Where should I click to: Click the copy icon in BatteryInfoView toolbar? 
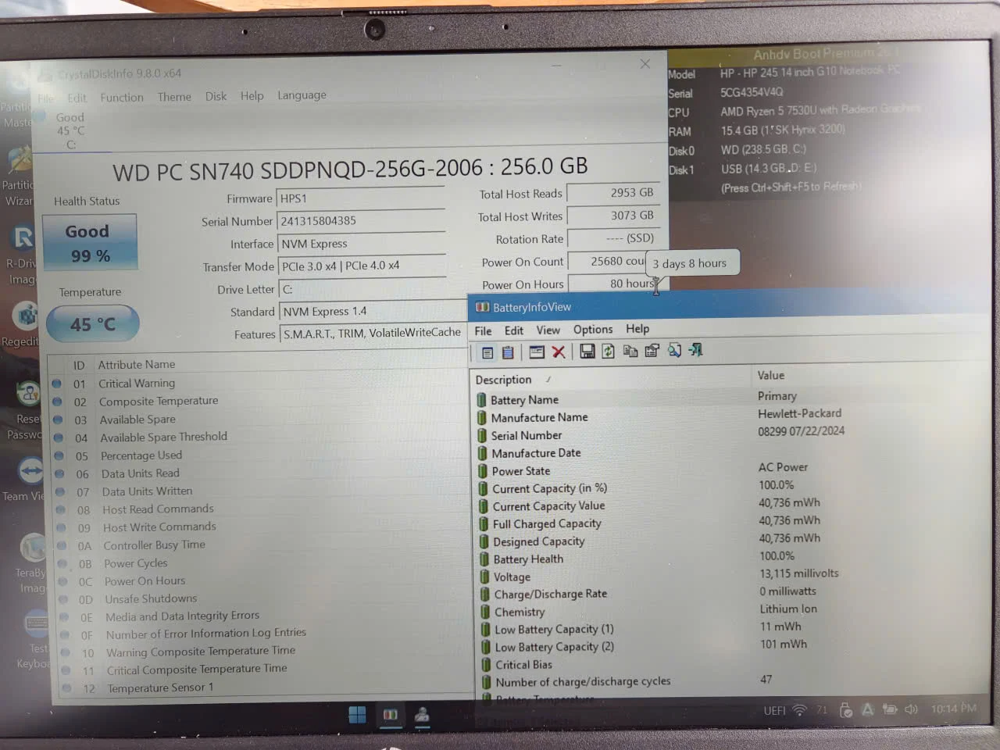[x=630, y=352]
